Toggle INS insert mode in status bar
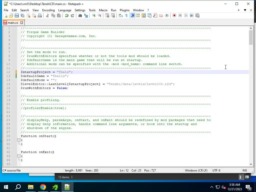Screen dimensions: 256x192 [x=245, y=170]
